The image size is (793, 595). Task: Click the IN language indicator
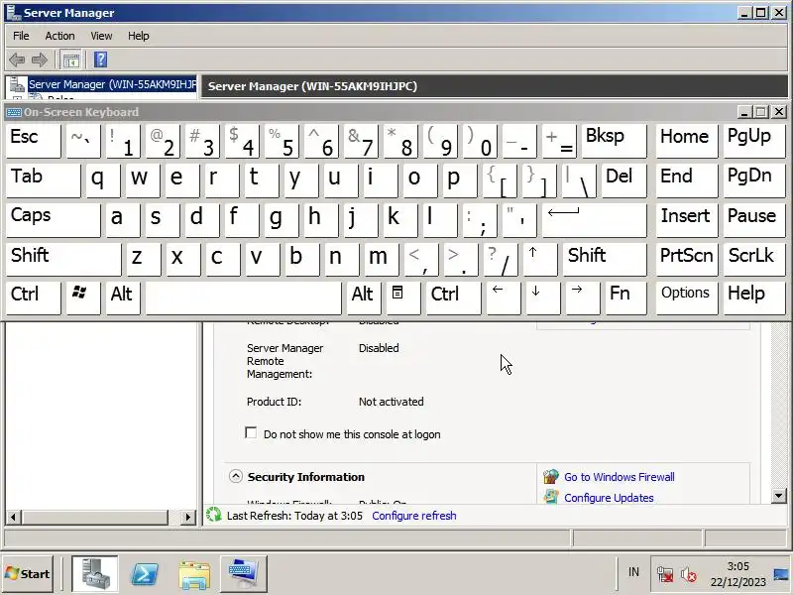coord(633,572)
